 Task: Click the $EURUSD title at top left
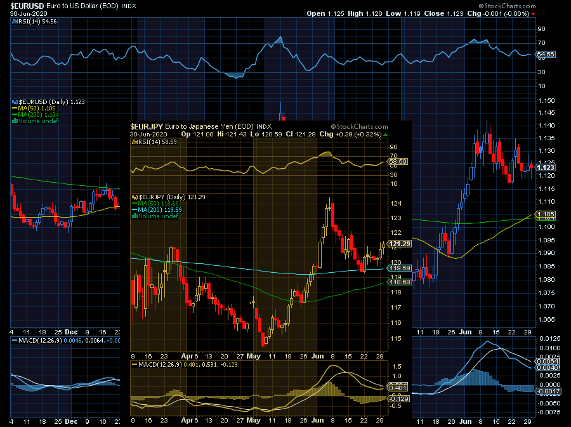[27, 6]
